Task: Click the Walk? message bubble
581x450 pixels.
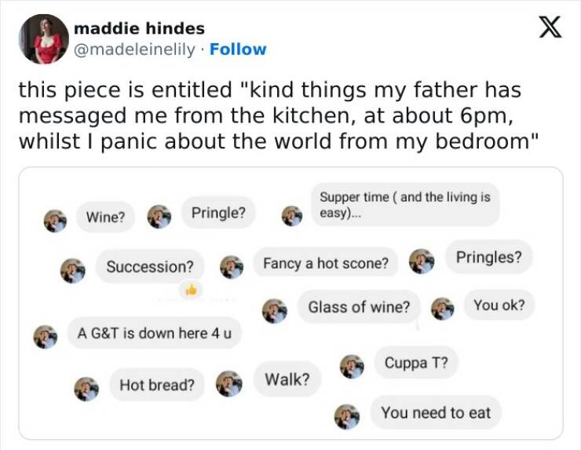Action: (x=287, y=380)
